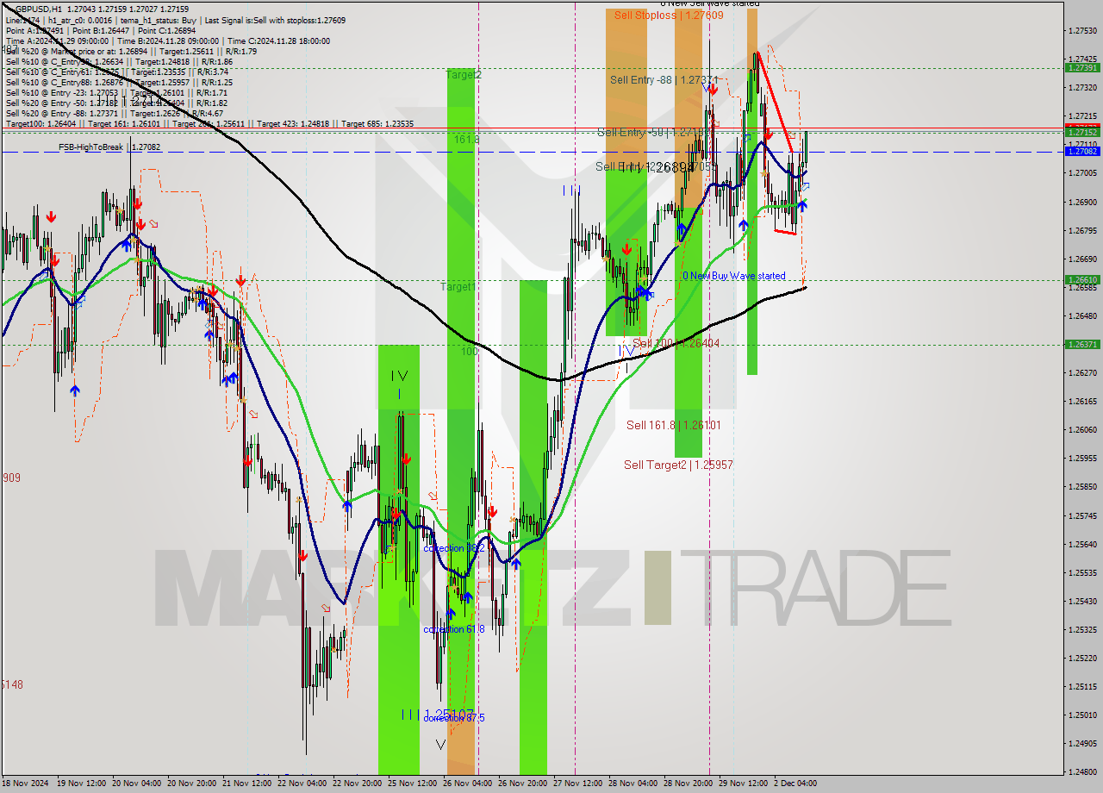This screenshot has width=1103, height=793.
Task: Click the '18 Nov 2024' date label
Action: click(x=24, y=784)
